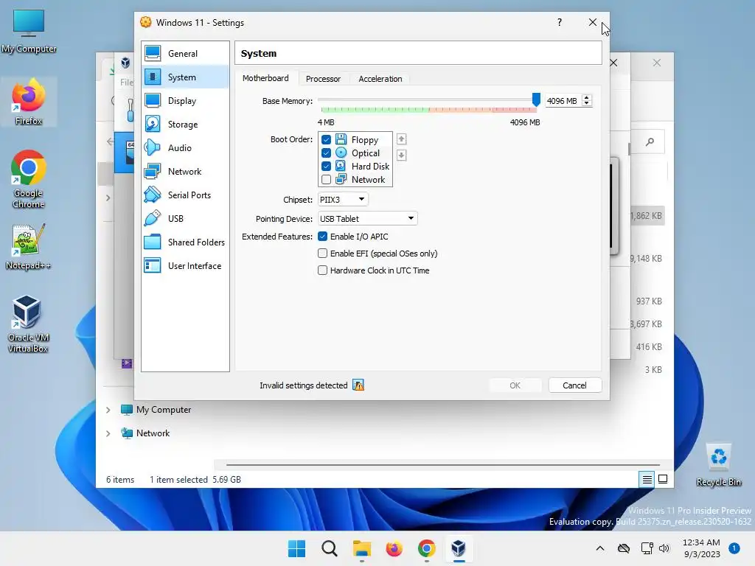Uncheck Hard Disk in boot order
755x566 pixels.
point(326,166)
